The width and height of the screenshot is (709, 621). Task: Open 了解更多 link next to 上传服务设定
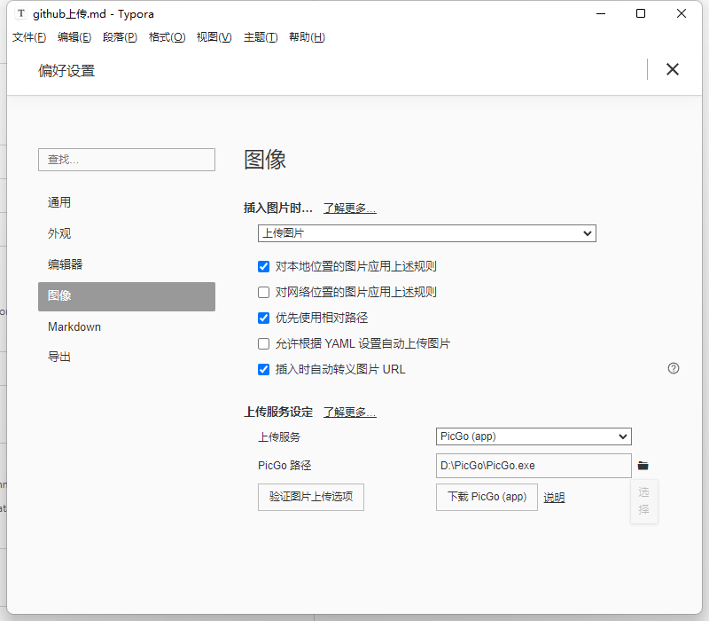(349, 413)
